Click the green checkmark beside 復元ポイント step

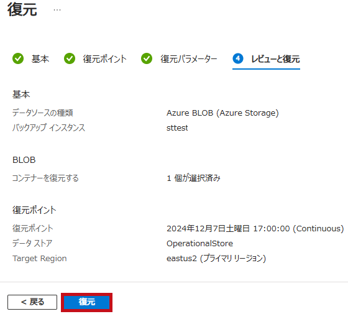pos(70,58)
